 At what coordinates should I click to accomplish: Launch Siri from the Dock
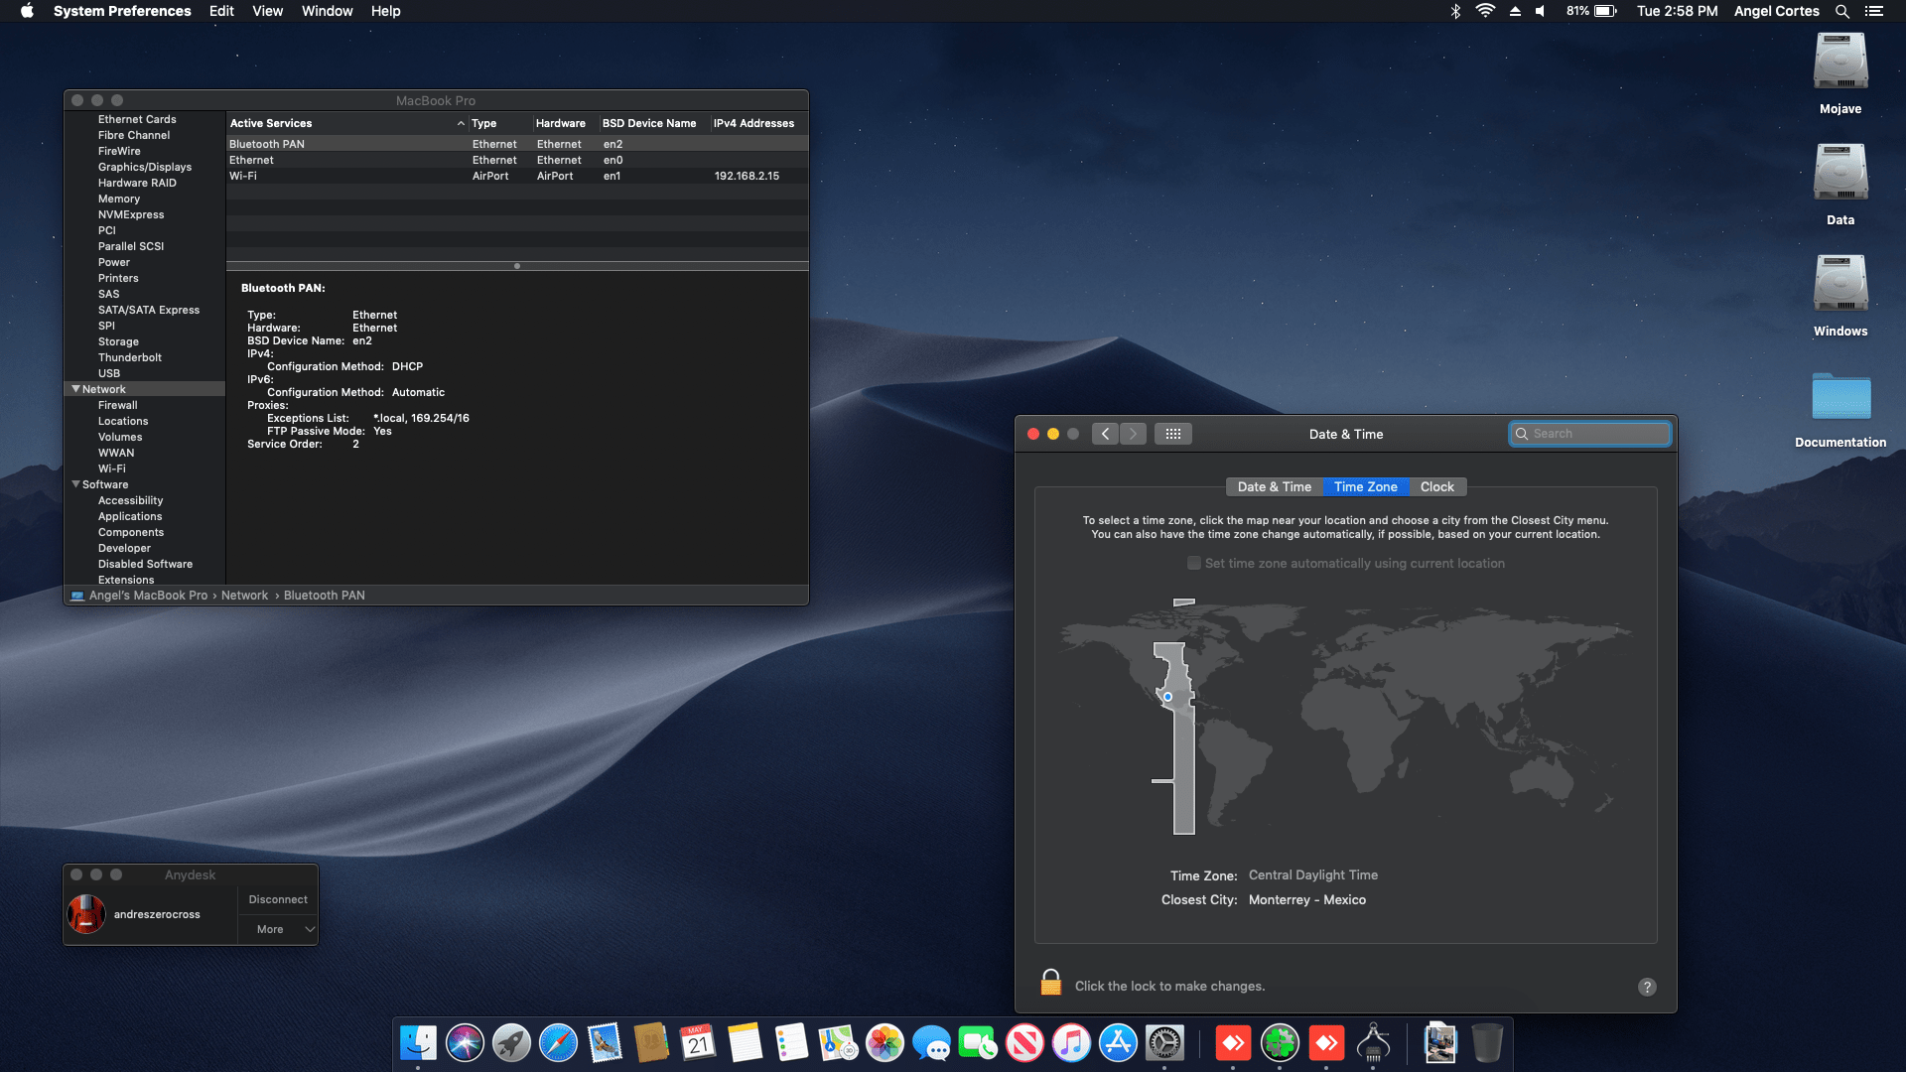pos(465,1043)
